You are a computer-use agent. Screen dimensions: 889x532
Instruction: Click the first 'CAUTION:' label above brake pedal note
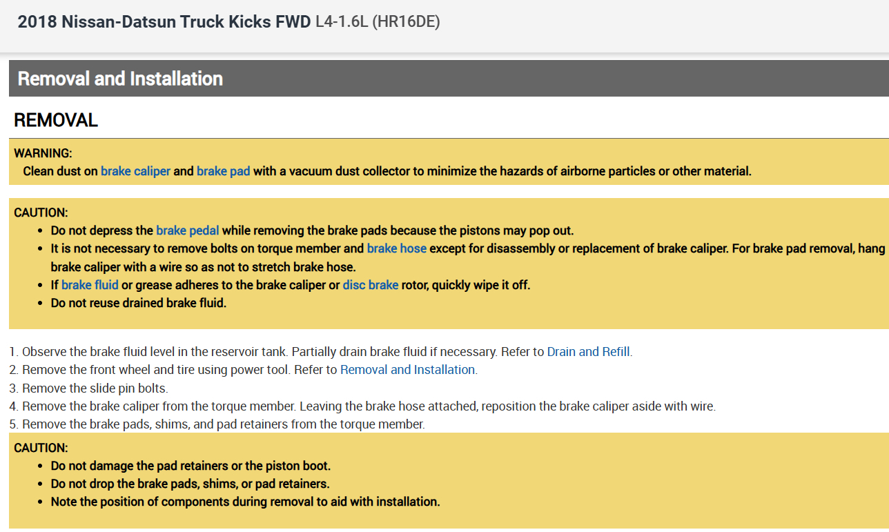point(41,213)
